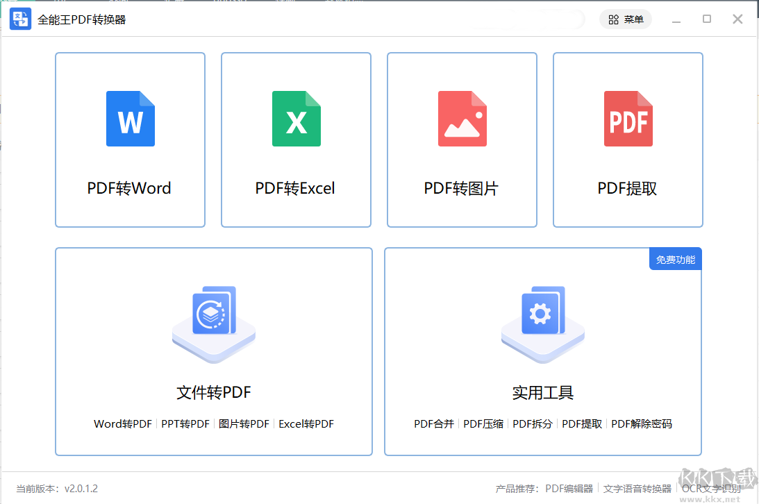
Task: Select the red PDF icon for PDF提取
Action: point(628,119)
